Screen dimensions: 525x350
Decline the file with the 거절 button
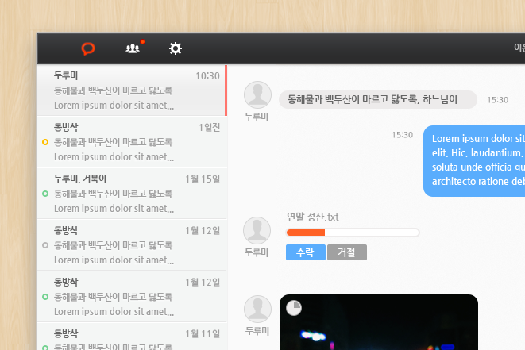pyautogui.click(x=346, y=252)
